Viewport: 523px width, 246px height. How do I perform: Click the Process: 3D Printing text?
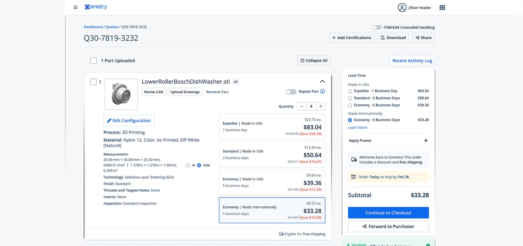click(124, 132)
